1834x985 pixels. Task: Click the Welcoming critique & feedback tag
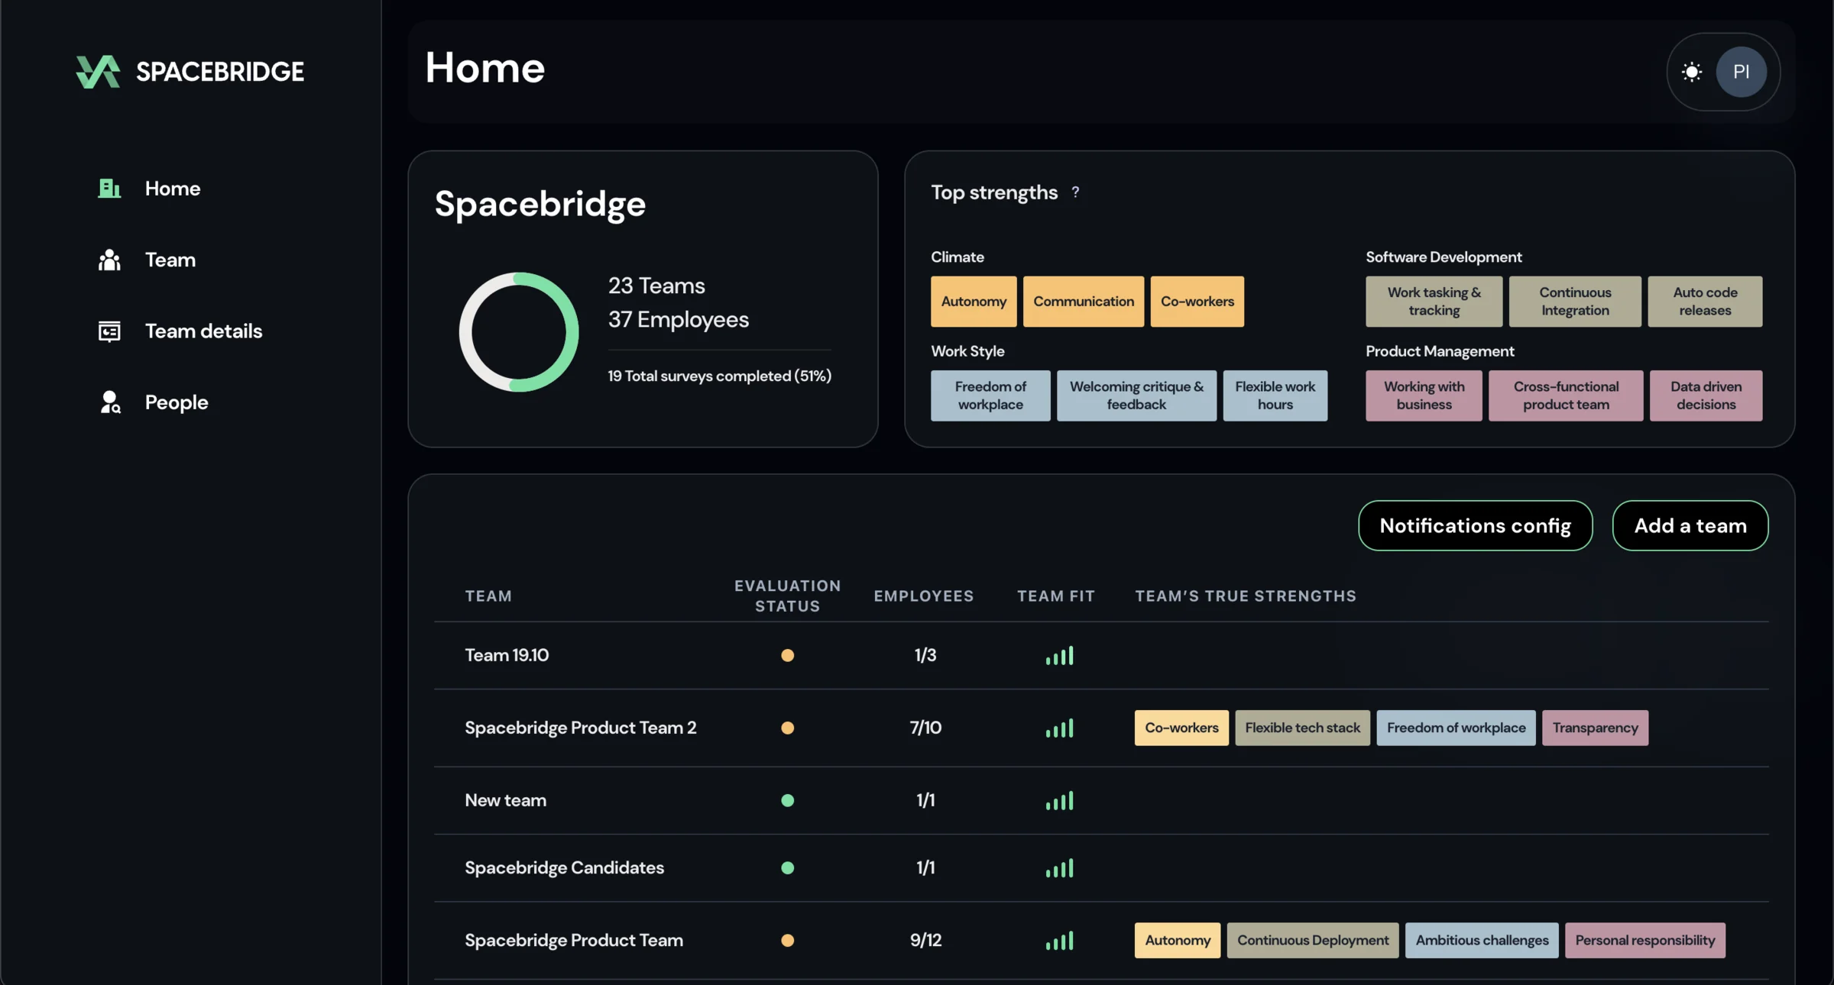tap(1136, 396)
